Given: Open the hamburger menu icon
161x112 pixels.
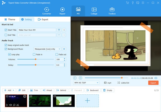Looking at the screenshot, I should click(143, 3).
